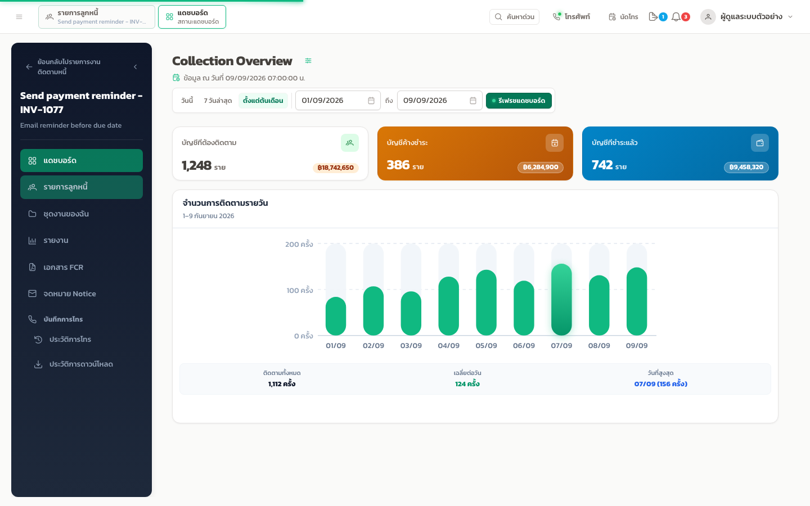Click the chart bar for 07/09

click(561, 300)
